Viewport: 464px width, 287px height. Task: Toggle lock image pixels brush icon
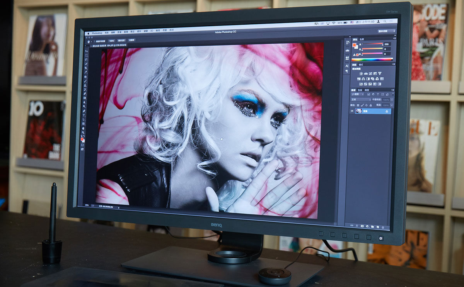(362, 105)
